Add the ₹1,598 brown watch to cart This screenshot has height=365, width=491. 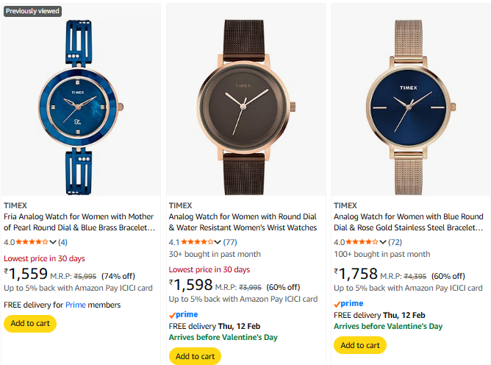[195, 356]
